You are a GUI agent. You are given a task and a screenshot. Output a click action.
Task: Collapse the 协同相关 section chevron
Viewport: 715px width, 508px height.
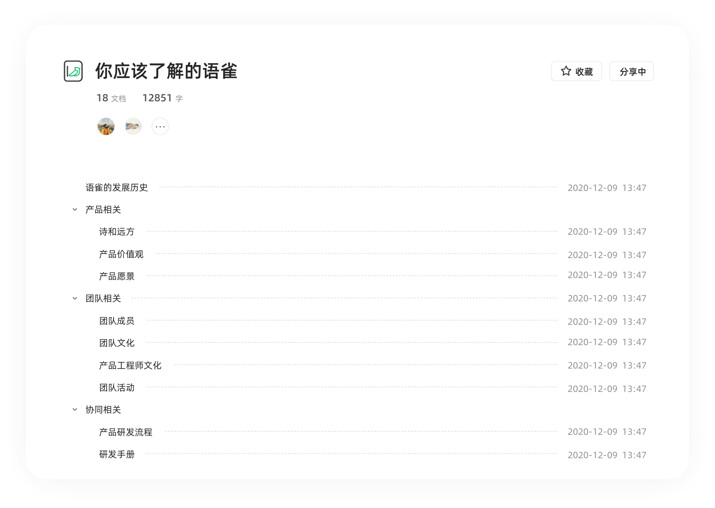[75, 410]
